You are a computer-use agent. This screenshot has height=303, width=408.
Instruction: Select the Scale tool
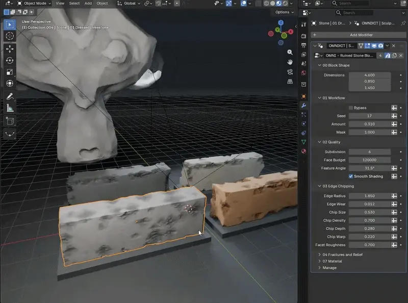[10, 72]
